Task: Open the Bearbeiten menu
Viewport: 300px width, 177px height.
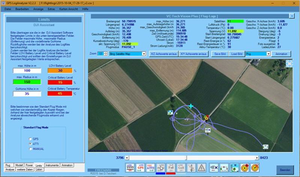Action: click(22, 9)
